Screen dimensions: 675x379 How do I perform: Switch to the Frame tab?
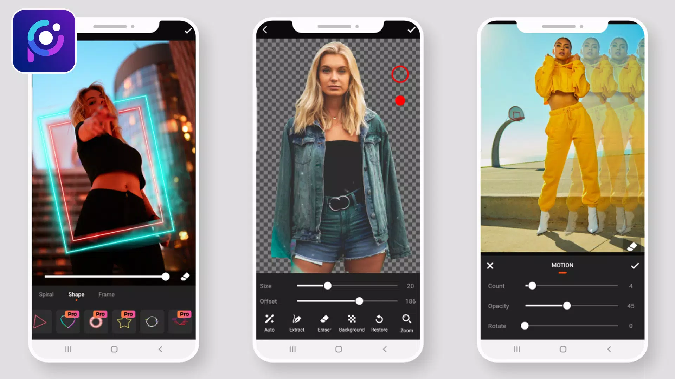(x=107, y=294)
